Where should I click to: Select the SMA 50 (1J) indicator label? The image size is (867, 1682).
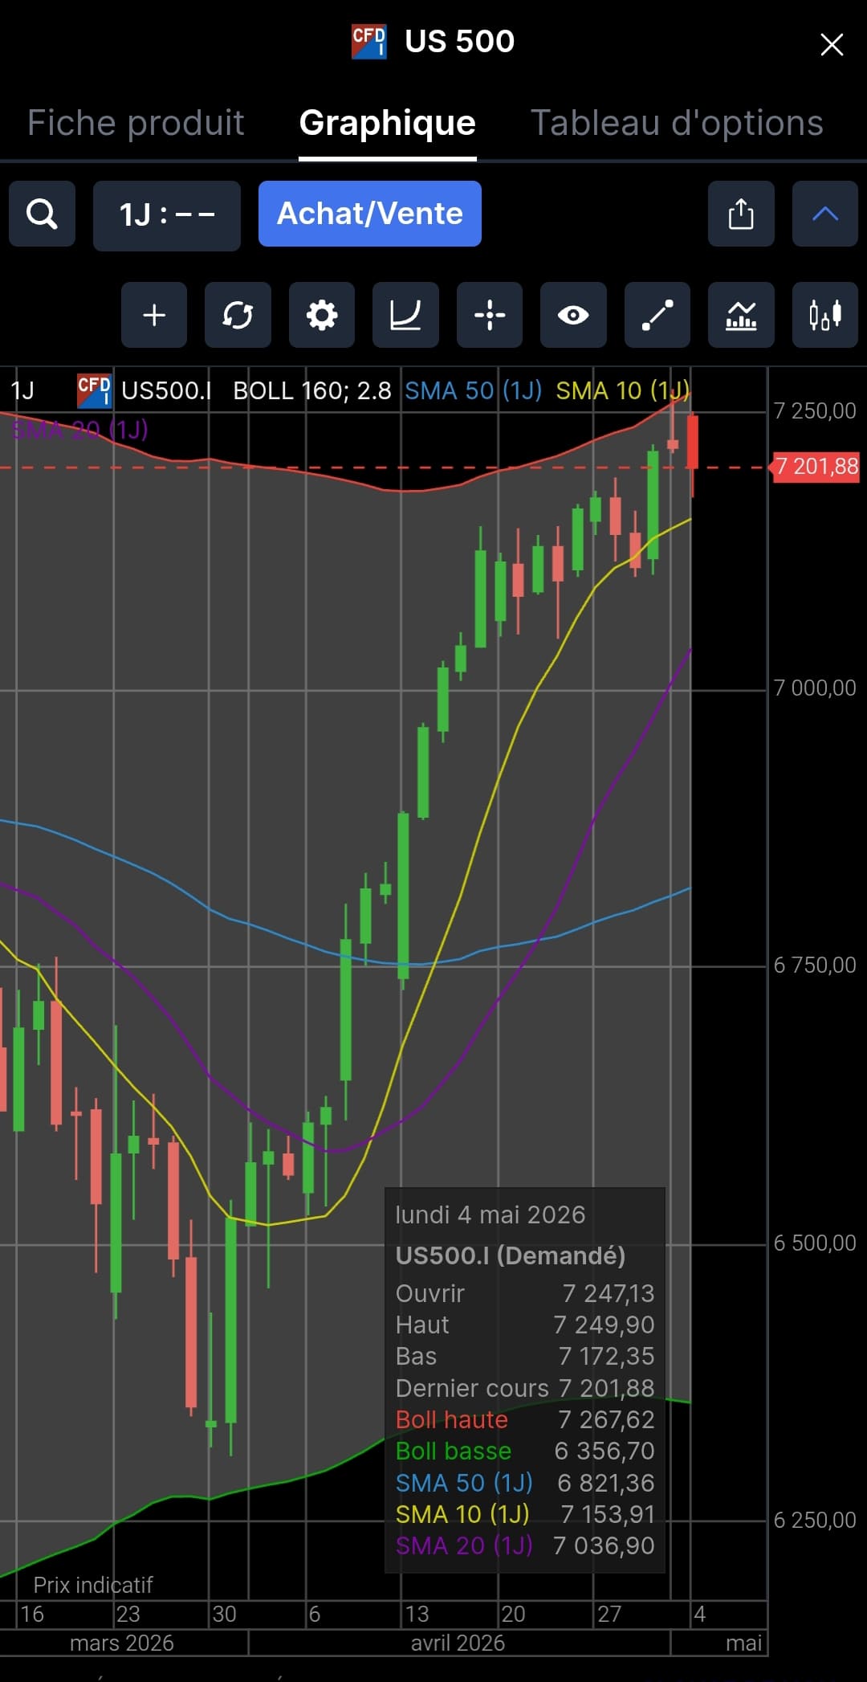coord(474,391)
